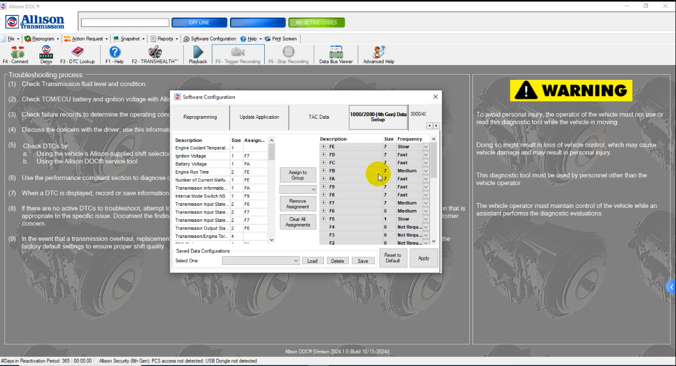This screenshot has width=676, height=366.
Task: Open the frequency dropdown for F7
Action: pyautogui.click(x=426, y=203)
